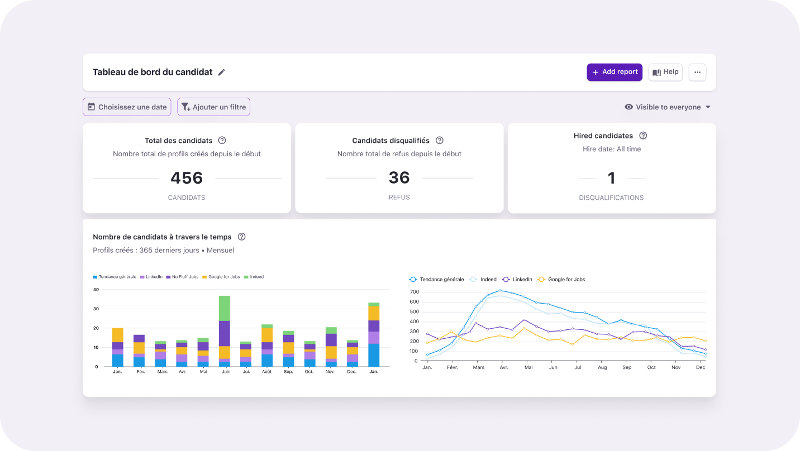Toggle No Fluff Jobs legend in bar chart
Image resolution: width=800 pixels, height=451 pixels.
click(182, 277)
